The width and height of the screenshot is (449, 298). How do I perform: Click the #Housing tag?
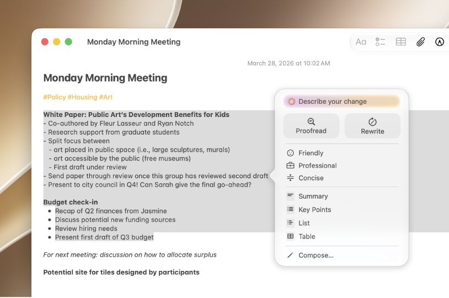coord(83,97)
